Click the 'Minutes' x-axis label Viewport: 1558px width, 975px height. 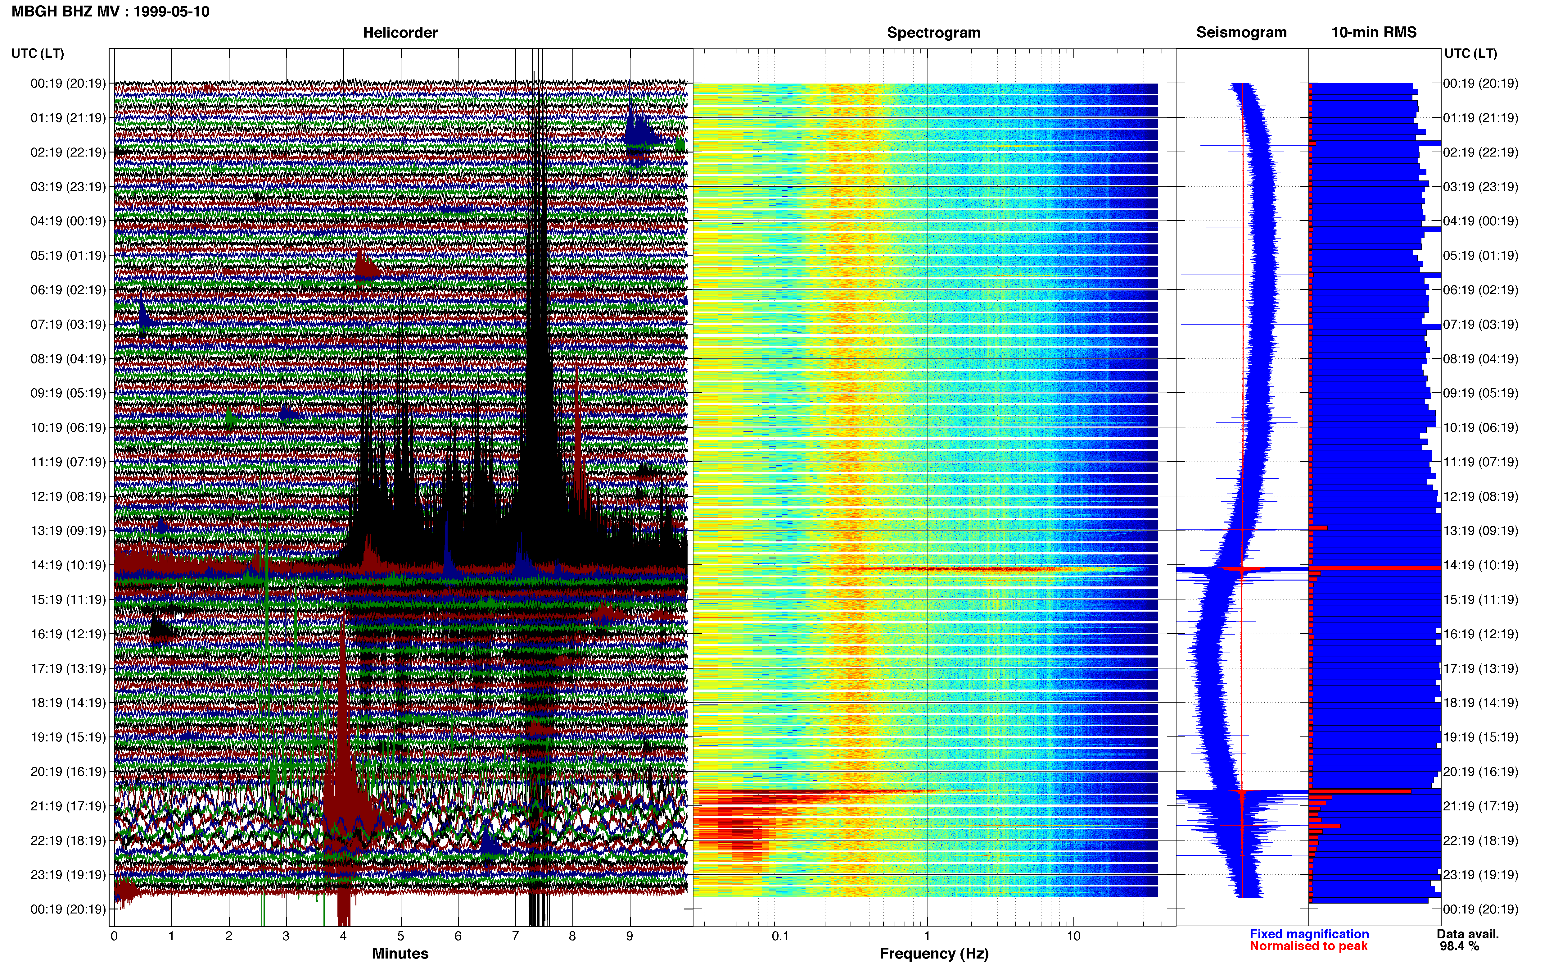(400, 954)
